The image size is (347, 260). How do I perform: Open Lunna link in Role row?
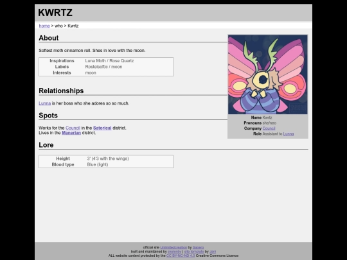(x=289, y=134)
